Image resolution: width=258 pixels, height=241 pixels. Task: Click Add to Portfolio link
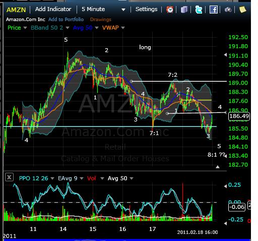tap(66, 20)
